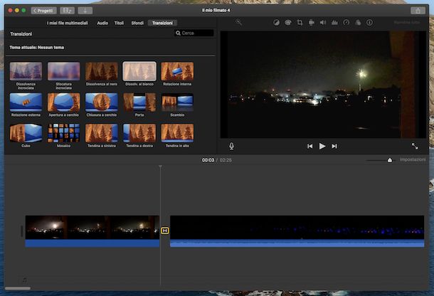Click the background music note icon
434x296 pixels.
25,280
